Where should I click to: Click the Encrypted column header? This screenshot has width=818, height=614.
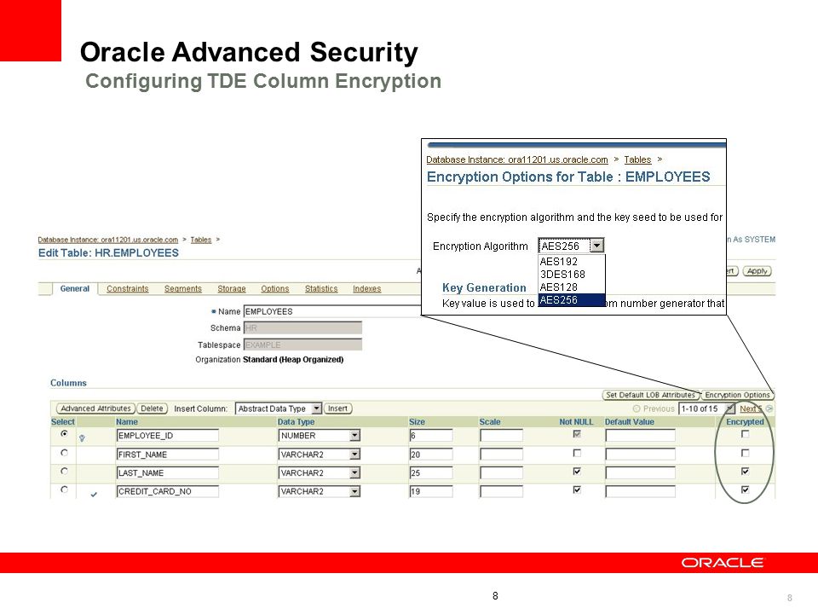(745, 422)
